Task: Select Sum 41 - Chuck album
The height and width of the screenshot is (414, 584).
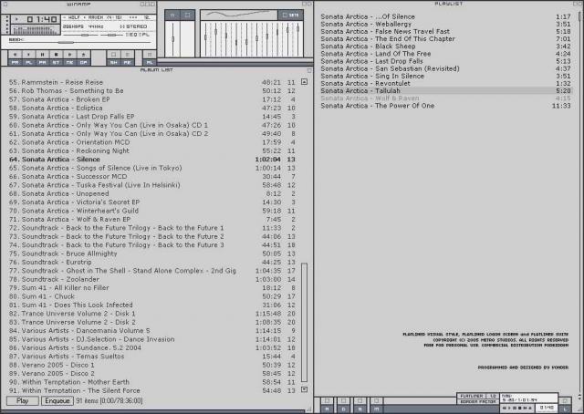Action: pyautogui.click(x=152, y=296)
